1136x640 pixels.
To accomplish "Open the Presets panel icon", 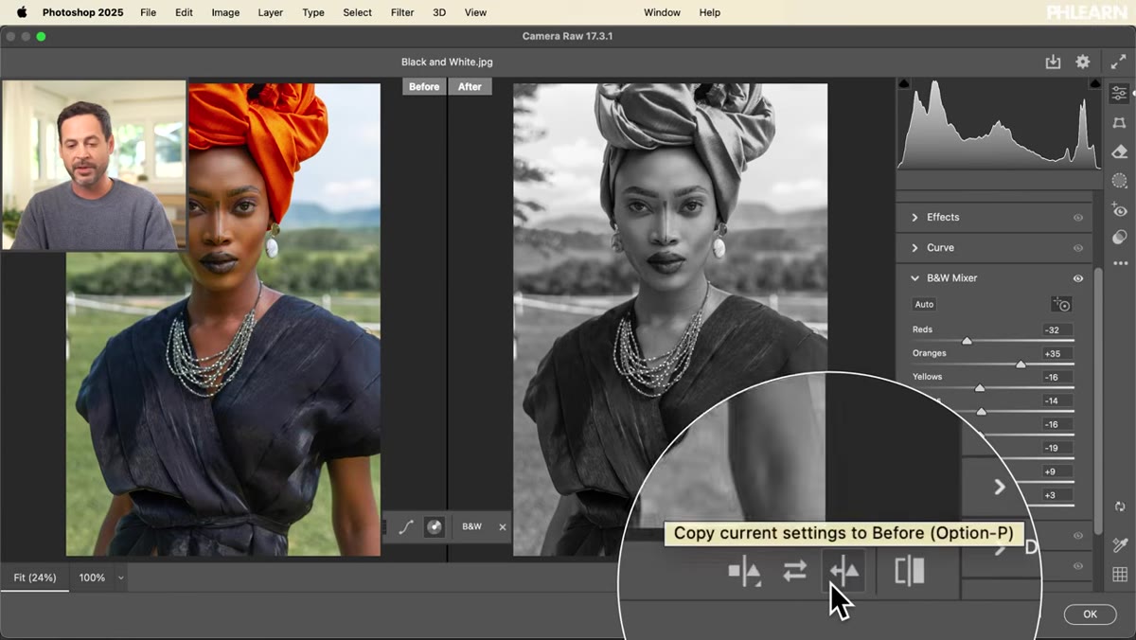I will point(1120,238).
